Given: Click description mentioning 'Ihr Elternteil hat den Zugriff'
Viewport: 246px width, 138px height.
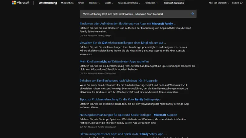Looking at the screenshot, I should [x=137, y=68].
